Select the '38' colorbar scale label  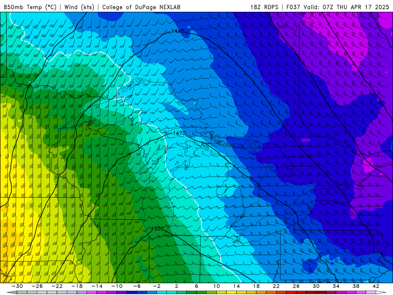pyautogui.click(x=356, y=286)
